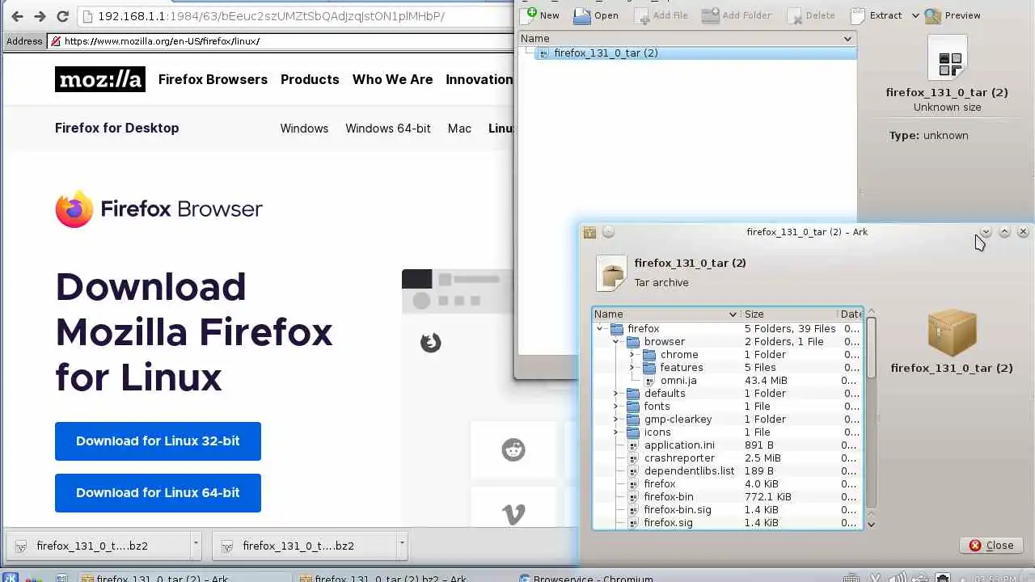Open the Who We Are menu
The height and width of the screenshot is (582, 1035).
tap(392, 79)
